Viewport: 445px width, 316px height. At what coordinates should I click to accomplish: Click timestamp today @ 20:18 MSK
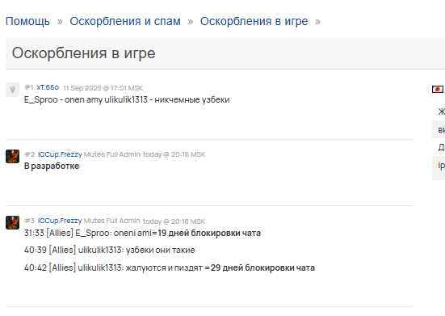pos(174,221)
